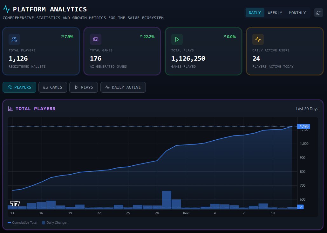Click the tallest daily change bar near 28

coord(167,200)
